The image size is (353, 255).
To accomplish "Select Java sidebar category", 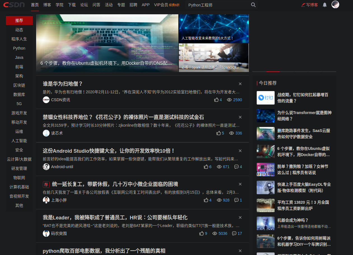I will [19, 57].
